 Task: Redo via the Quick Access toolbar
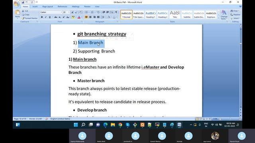click(x=32, y=2)
